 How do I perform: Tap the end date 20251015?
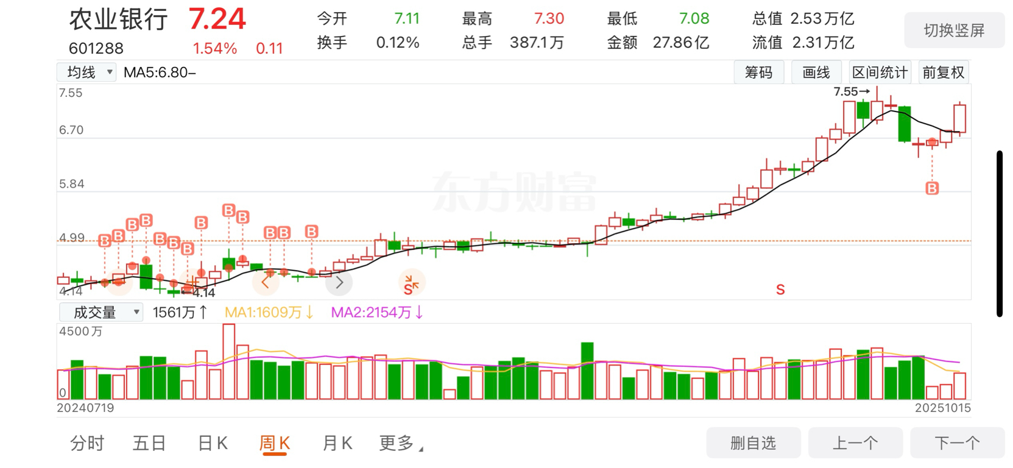click(x=943, y=408)
